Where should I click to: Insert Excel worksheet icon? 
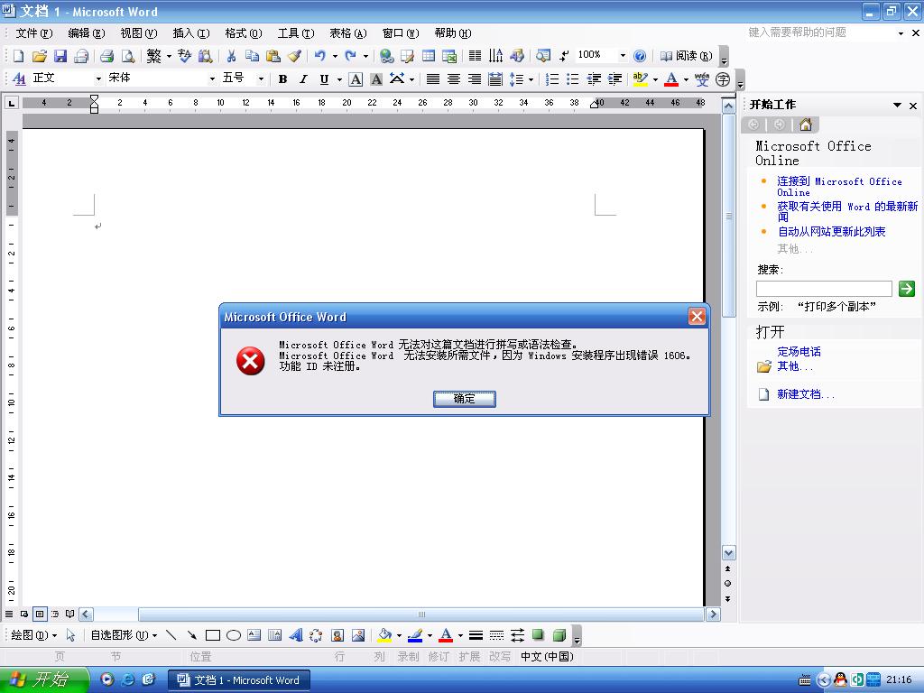tap(449, 56)
